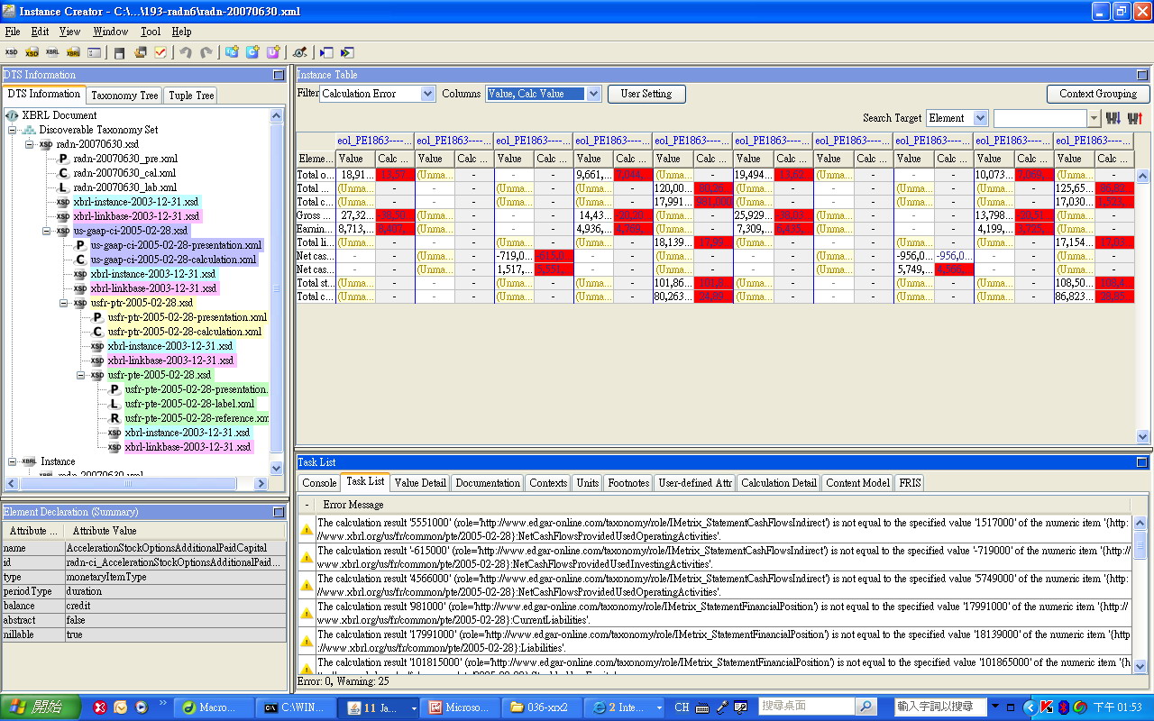This screenshot has width=1154, height=721.
Task: Open the Tool menu
Action: (151, 32)
